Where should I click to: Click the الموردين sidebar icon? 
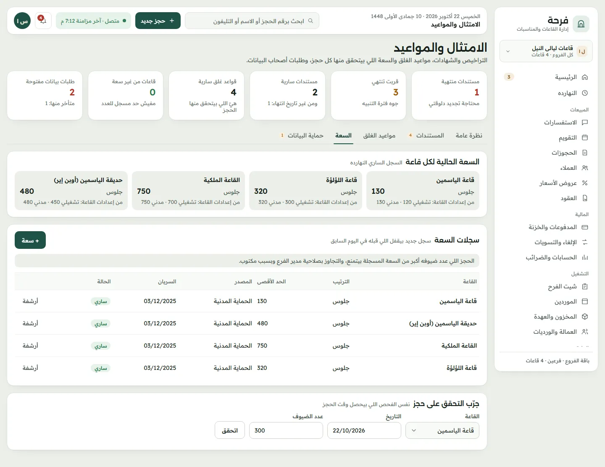point(585,301)
